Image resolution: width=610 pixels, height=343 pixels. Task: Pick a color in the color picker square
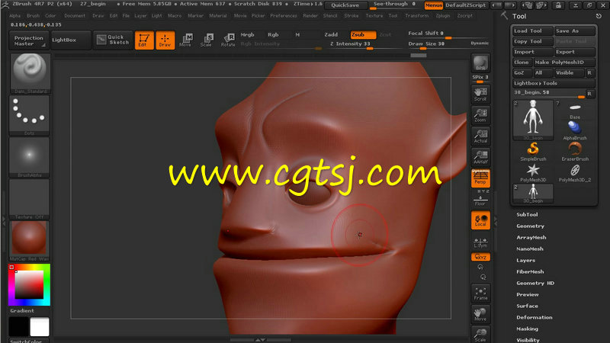coord(29,284)
